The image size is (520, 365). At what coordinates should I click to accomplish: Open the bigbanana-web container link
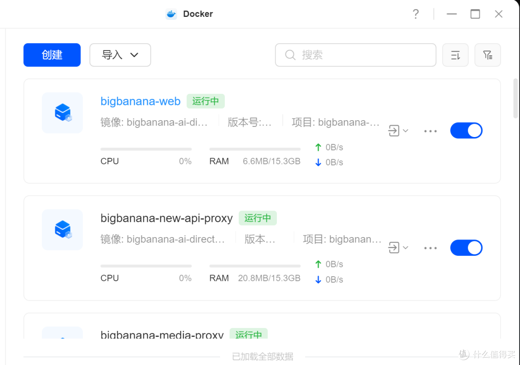tap(140, 101)
